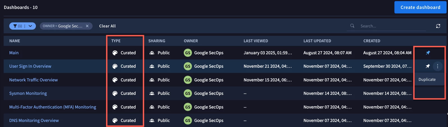Click GS avatar in Network Traffic Overview row
Viewport: 448px width, 127px height.
[188, 80]
